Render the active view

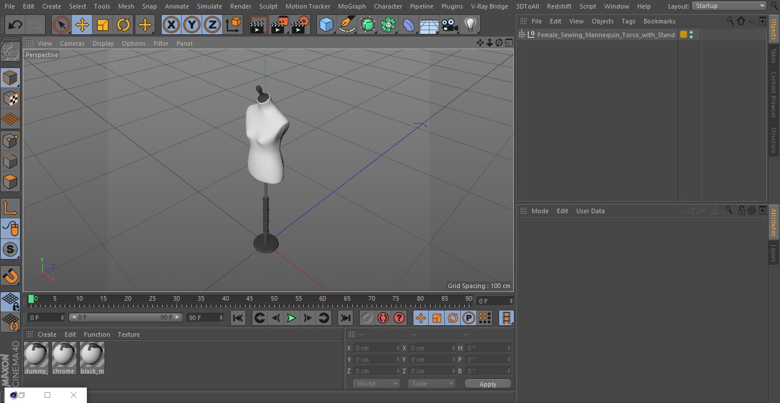(x=259, y=25)
